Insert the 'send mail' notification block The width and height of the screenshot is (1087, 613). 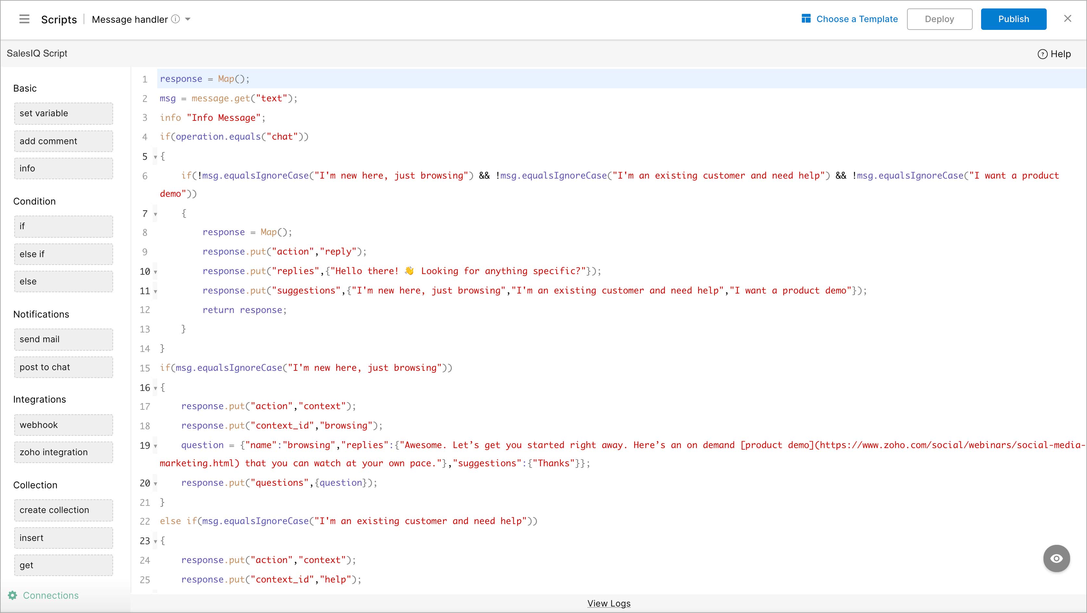point(63,339)
